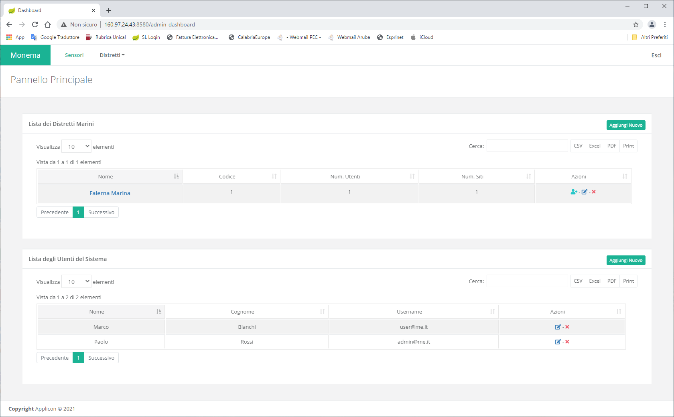Delete user Paolo Rossi
Image resolution: width=674 pixels, height=417 pixels.
pos(567,342)
